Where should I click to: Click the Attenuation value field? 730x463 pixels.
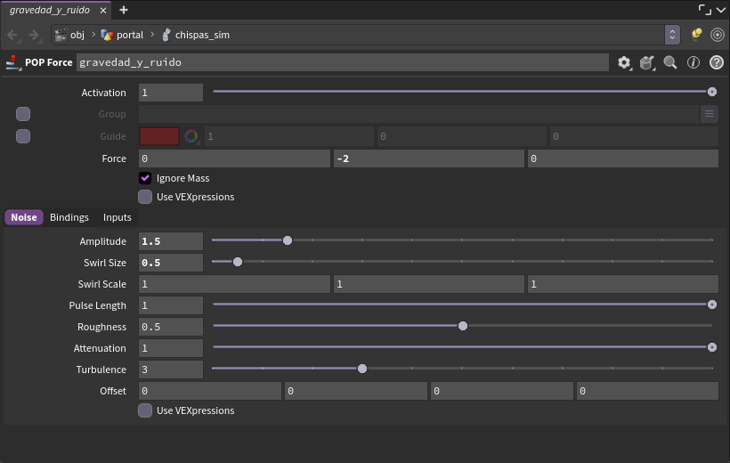point(171,348)
